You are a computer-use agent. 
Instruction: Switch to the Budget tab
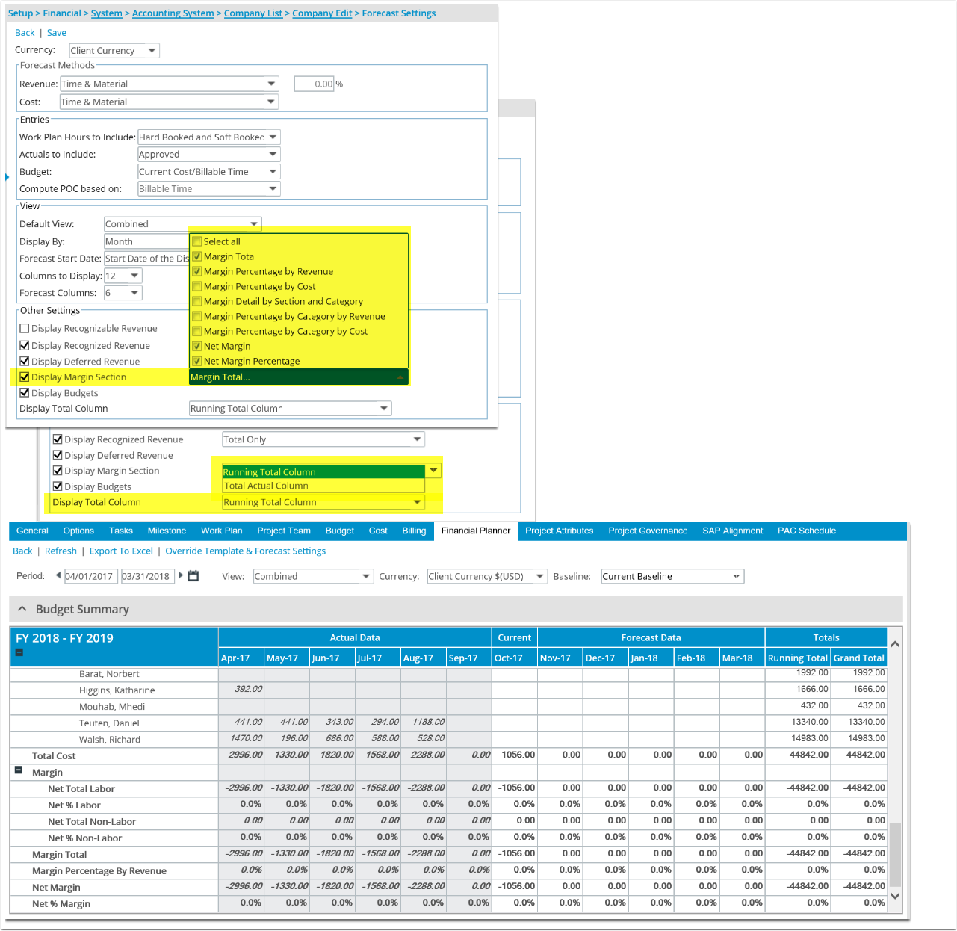point(340,531)
